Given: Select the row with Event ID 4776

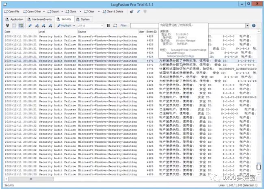Looking at the screenshot, I should (x=130, y=69).
